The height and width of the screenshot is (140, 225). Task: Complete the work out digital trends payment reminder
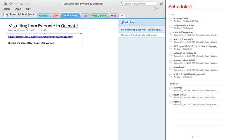point(171,75)
